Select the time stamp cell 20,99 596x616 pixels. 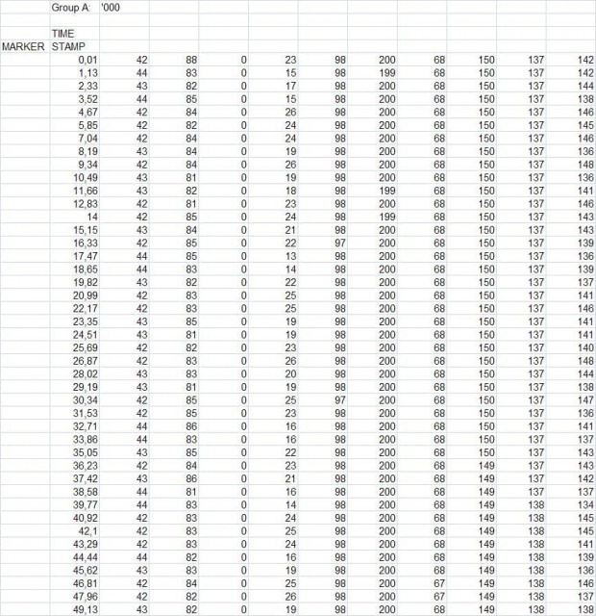pyautogui.click(x=75, y=295)
